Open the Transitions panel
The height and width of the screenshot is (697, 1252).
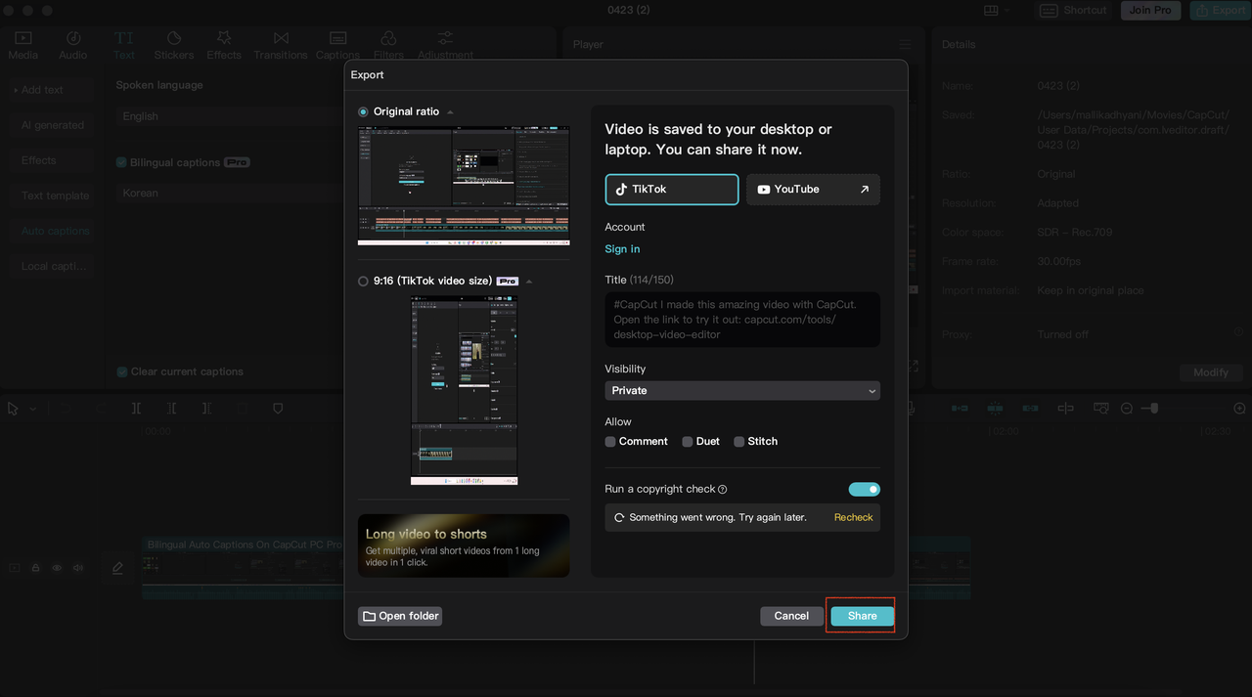(x=281, y=45)
